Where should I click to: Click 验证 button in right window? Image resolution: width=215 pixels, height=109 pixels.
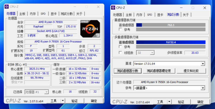click(181, 102)
